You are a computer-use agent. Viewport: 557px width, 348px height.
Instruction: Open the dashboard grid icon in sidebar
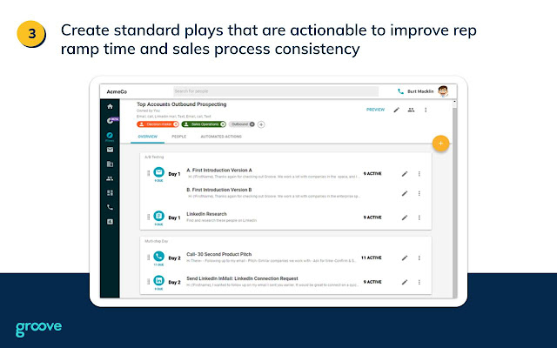click(111, 193)
